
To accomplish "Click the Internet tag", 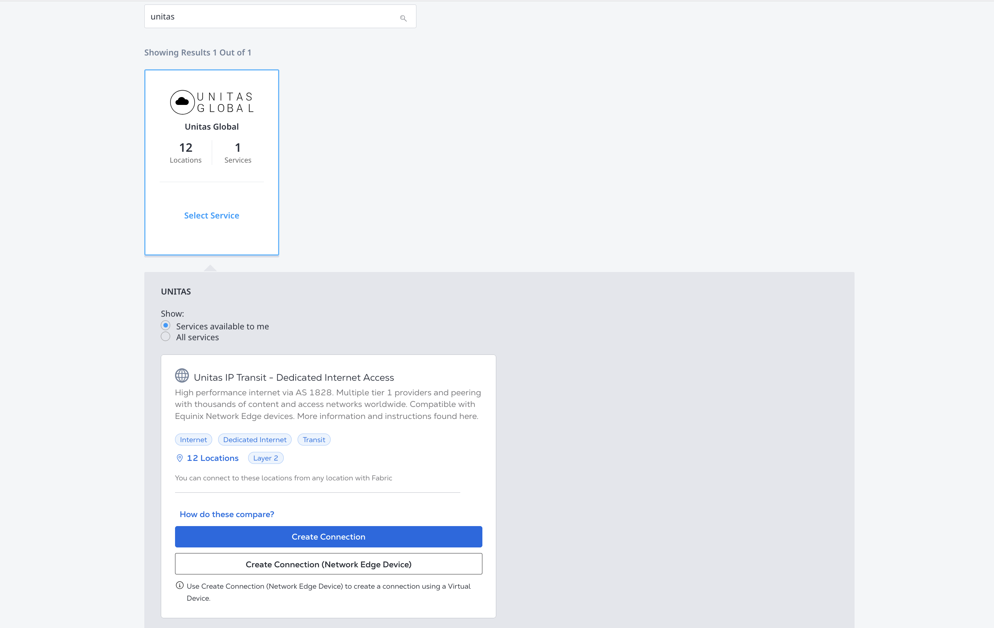I will coord(194,440).
